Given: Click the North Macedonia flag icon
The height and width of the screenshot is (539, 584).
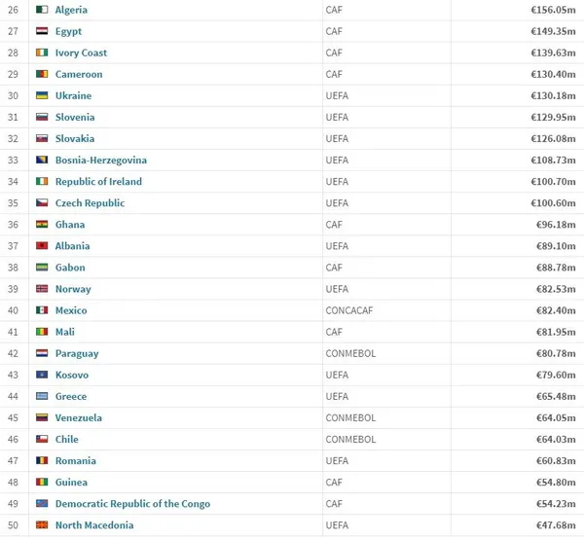Looking at the screenshot, I should tap(42, 524).
